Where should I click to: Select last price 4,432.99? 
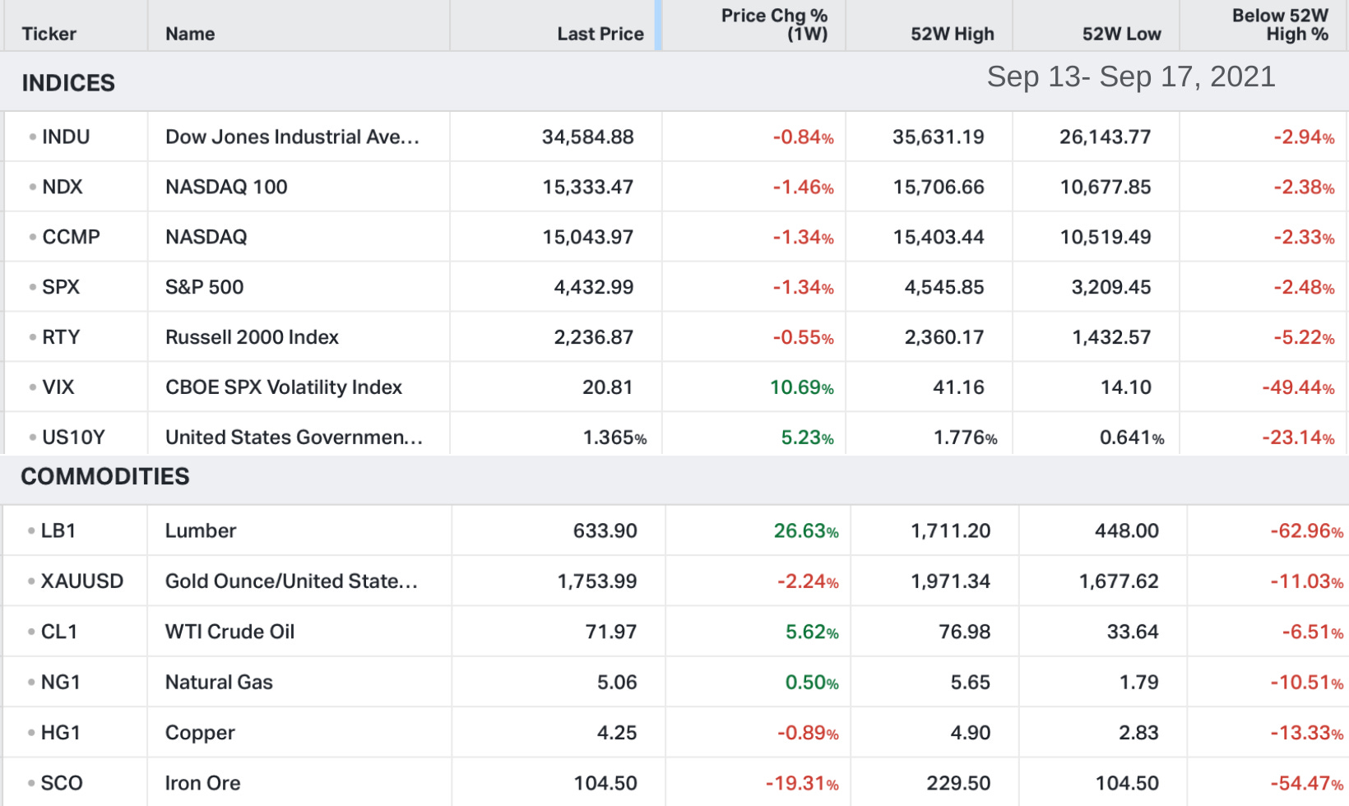593,287
